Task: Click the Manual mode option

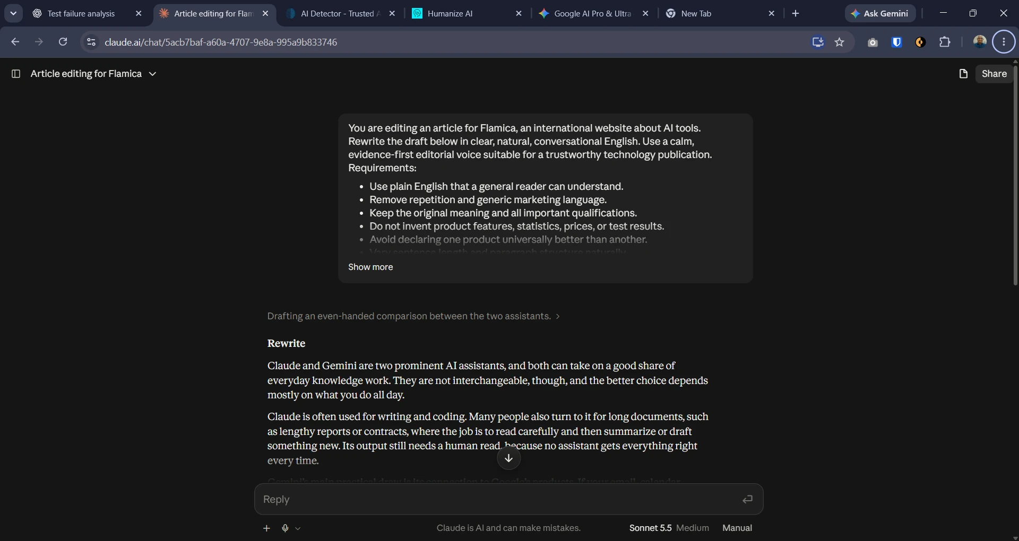Action: point(737,528)
